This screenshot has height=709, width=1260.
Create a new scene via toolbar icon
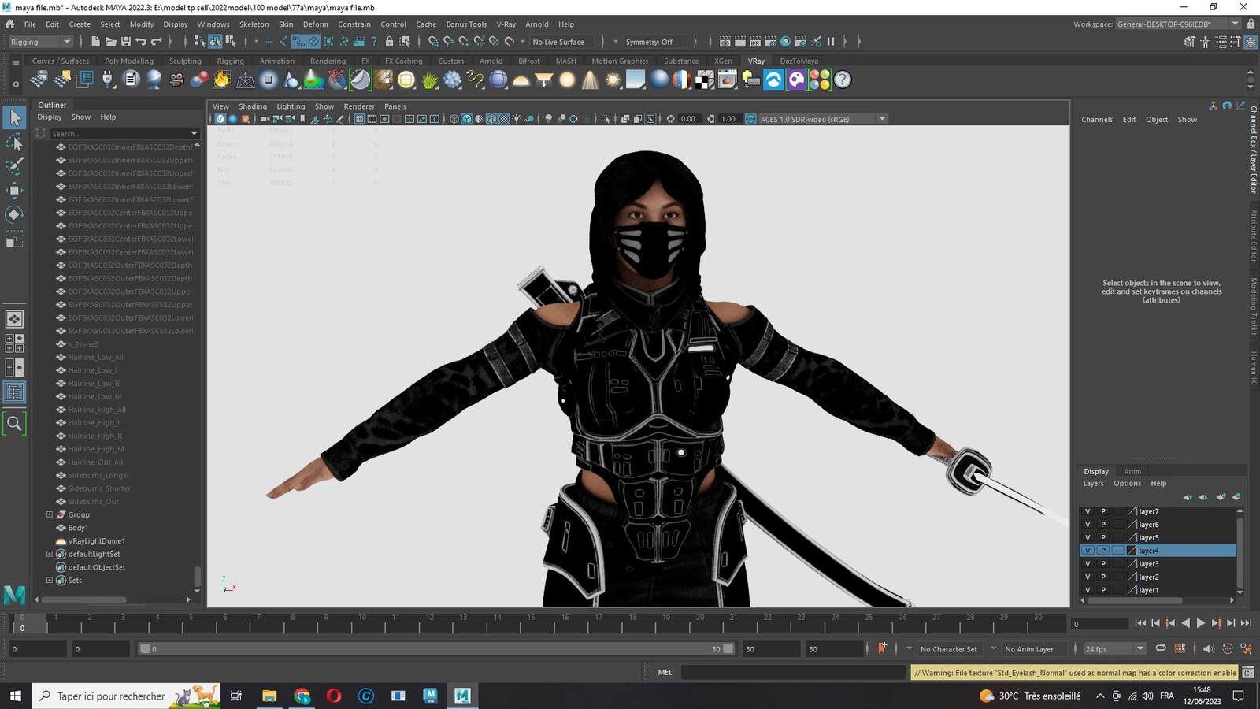(x=96, y=42)
